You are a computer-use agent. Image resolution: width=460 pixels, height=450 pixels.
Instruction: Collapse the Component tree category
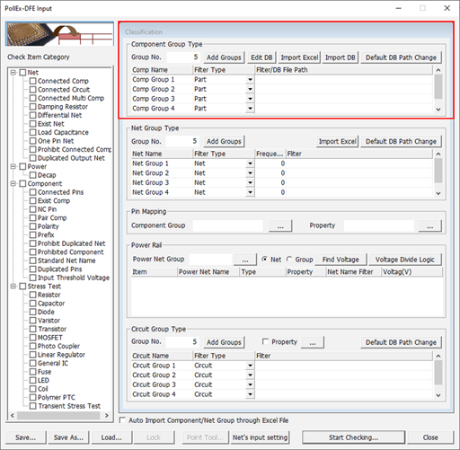click(13, 183)
